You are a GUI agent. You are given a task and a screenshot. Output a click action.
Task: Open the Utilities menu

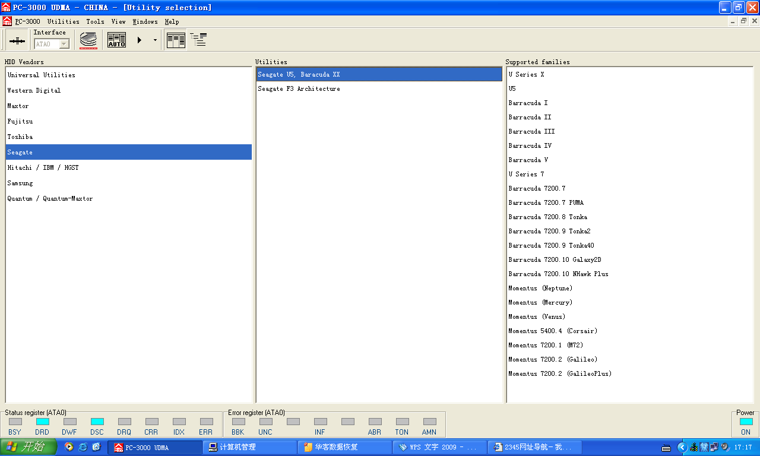[x=64, y=21]
